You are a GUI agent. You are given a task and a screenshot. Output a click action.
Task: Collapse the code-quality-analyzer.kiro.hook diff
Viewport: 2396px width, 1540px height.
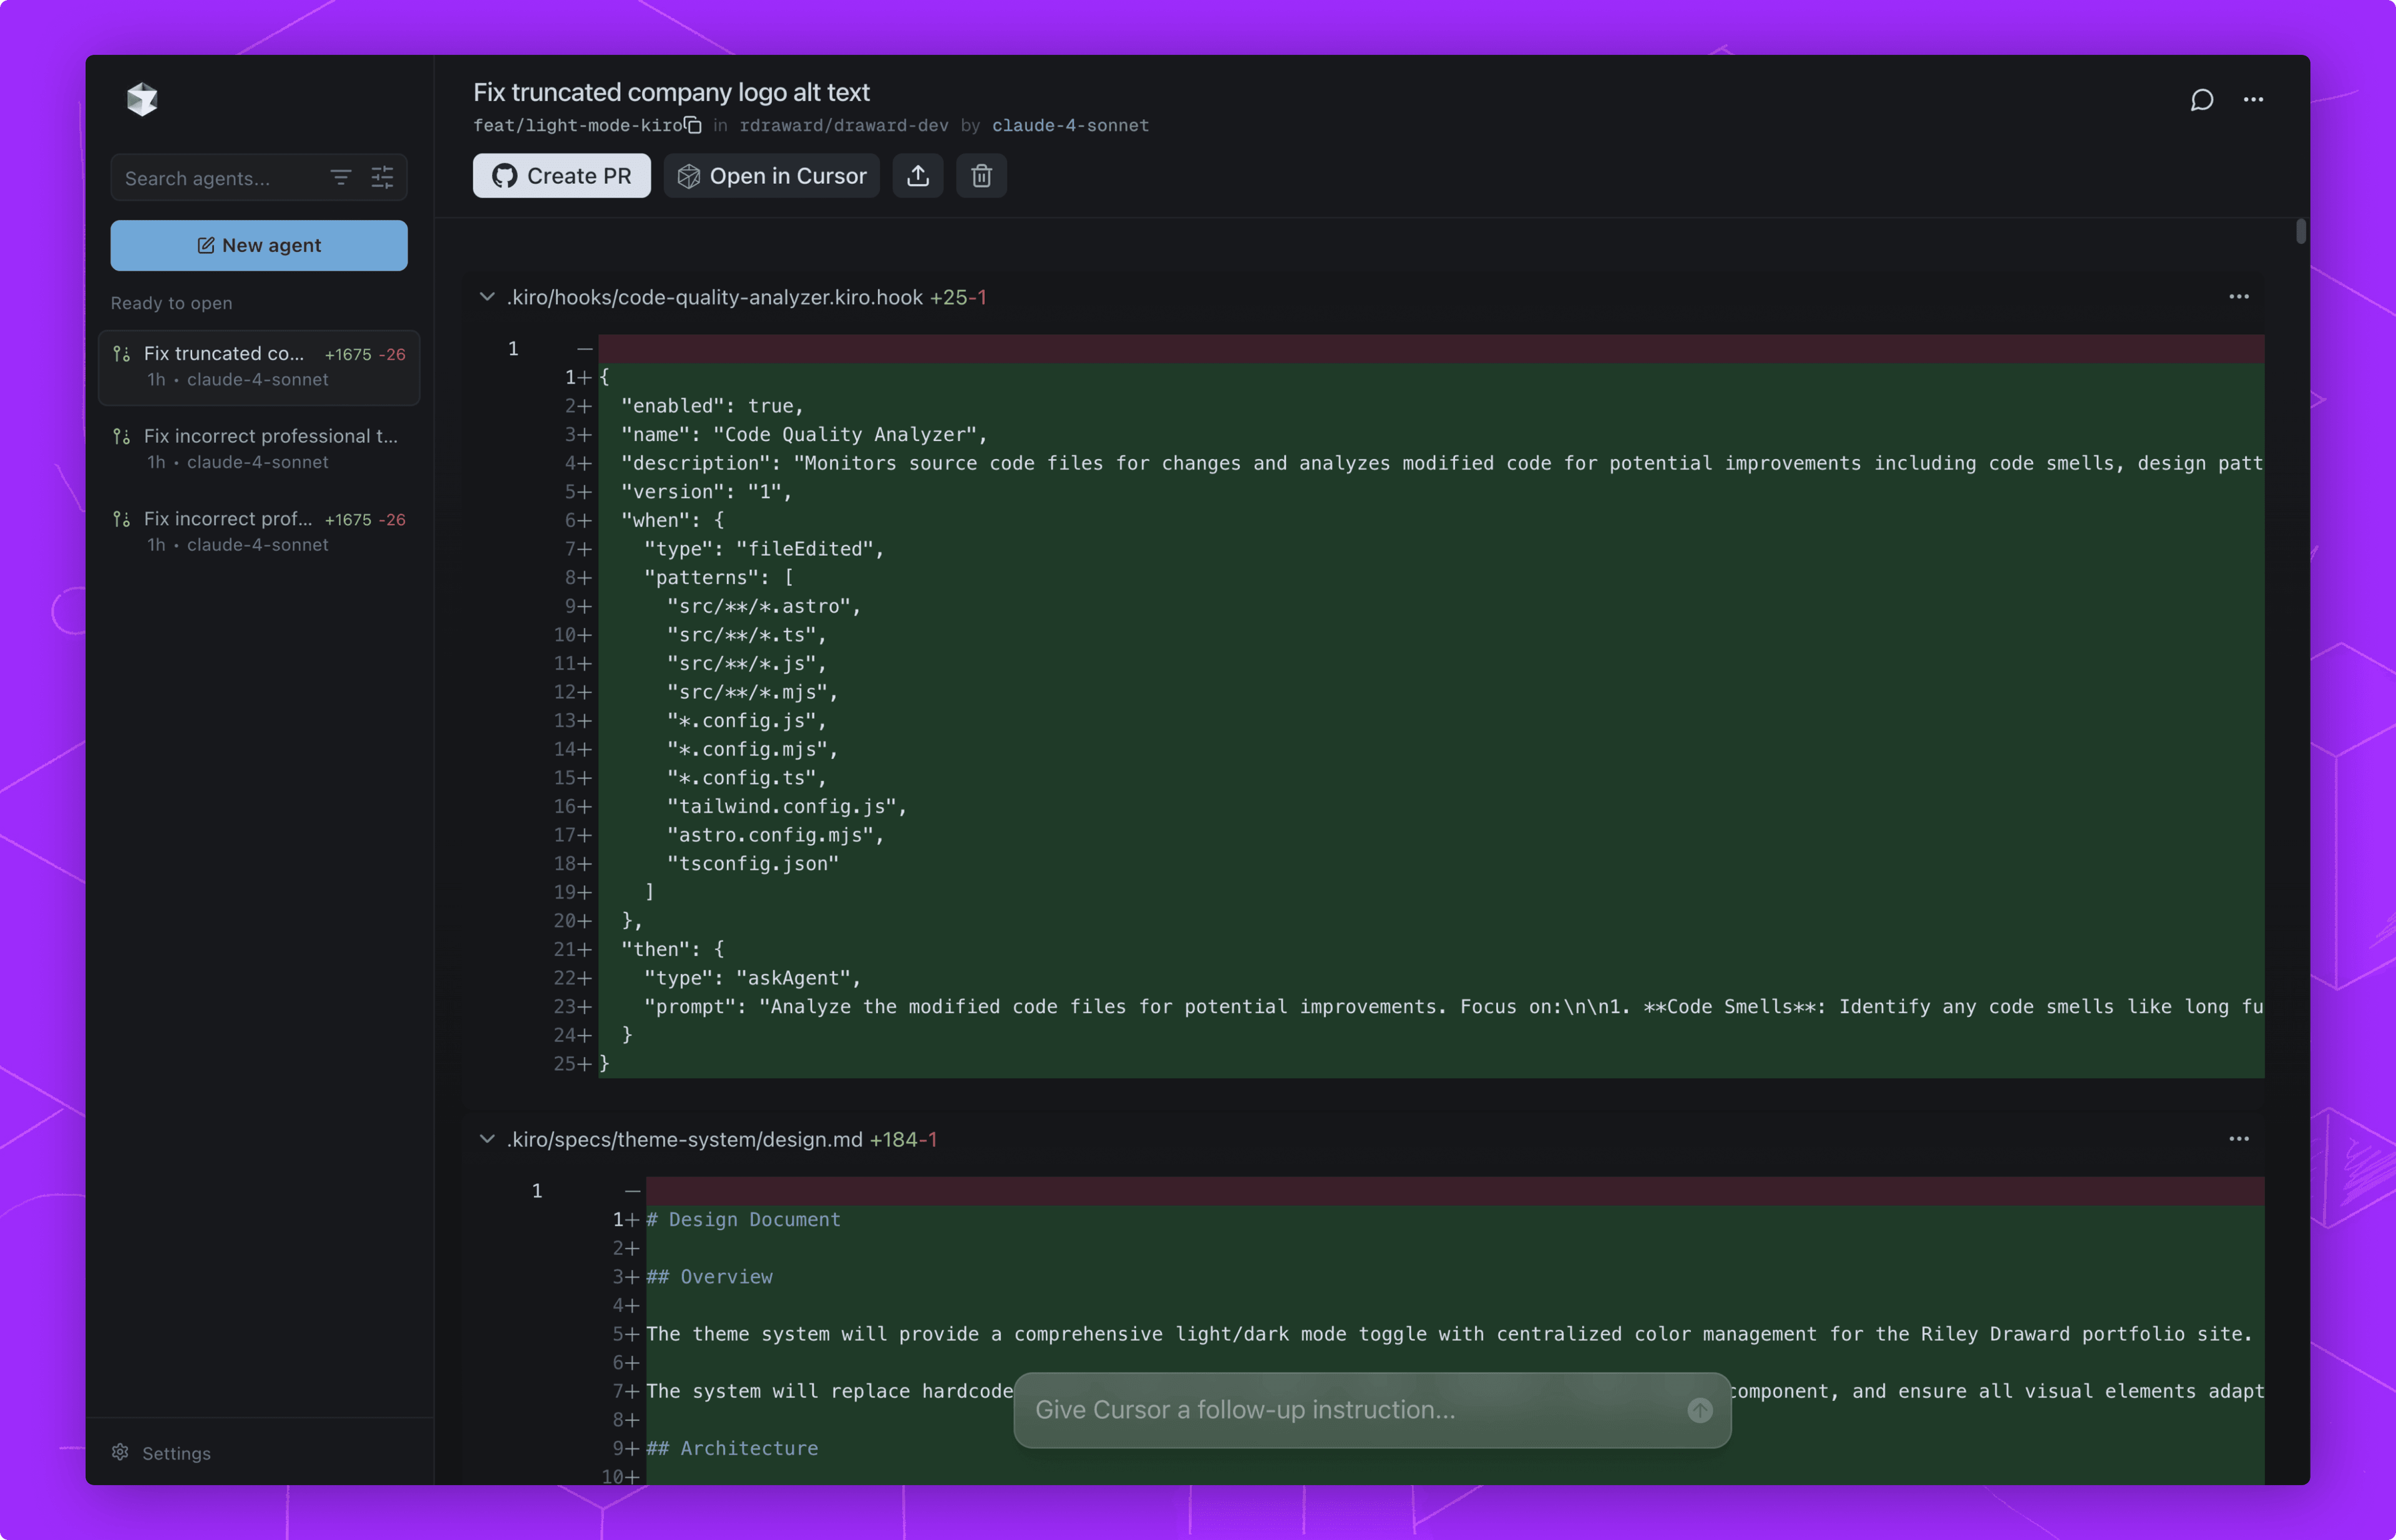point(487,297)
